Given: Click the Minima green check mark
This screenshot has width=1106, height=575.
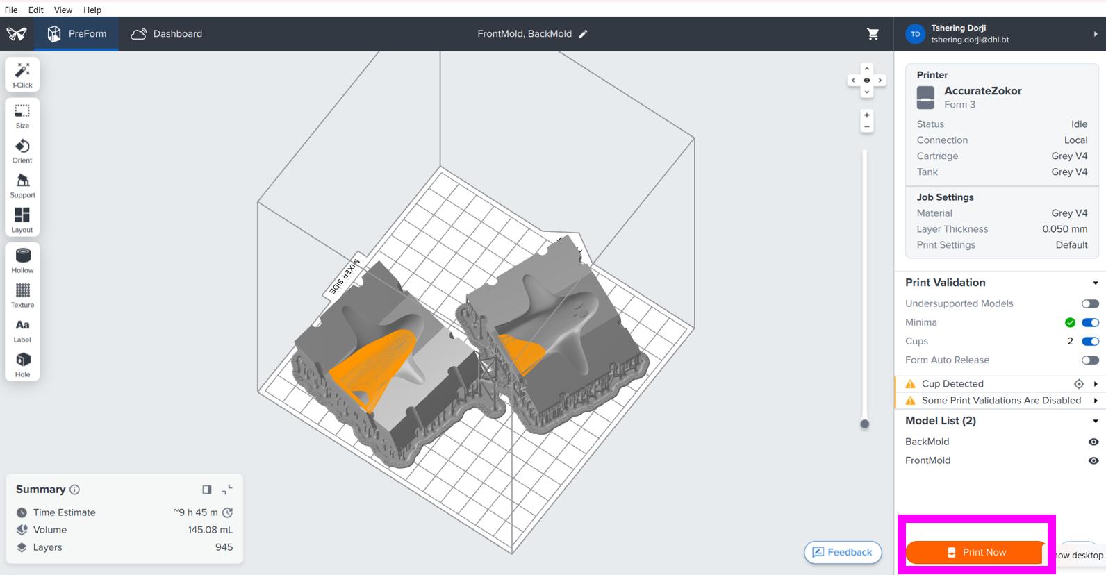Looking at the screenshot, I should tap(1070, 322).
